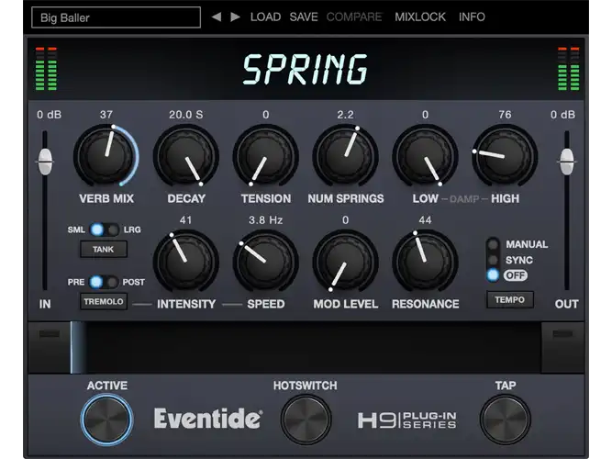Click the TENSION knob
612x459 pixels.
266,156
